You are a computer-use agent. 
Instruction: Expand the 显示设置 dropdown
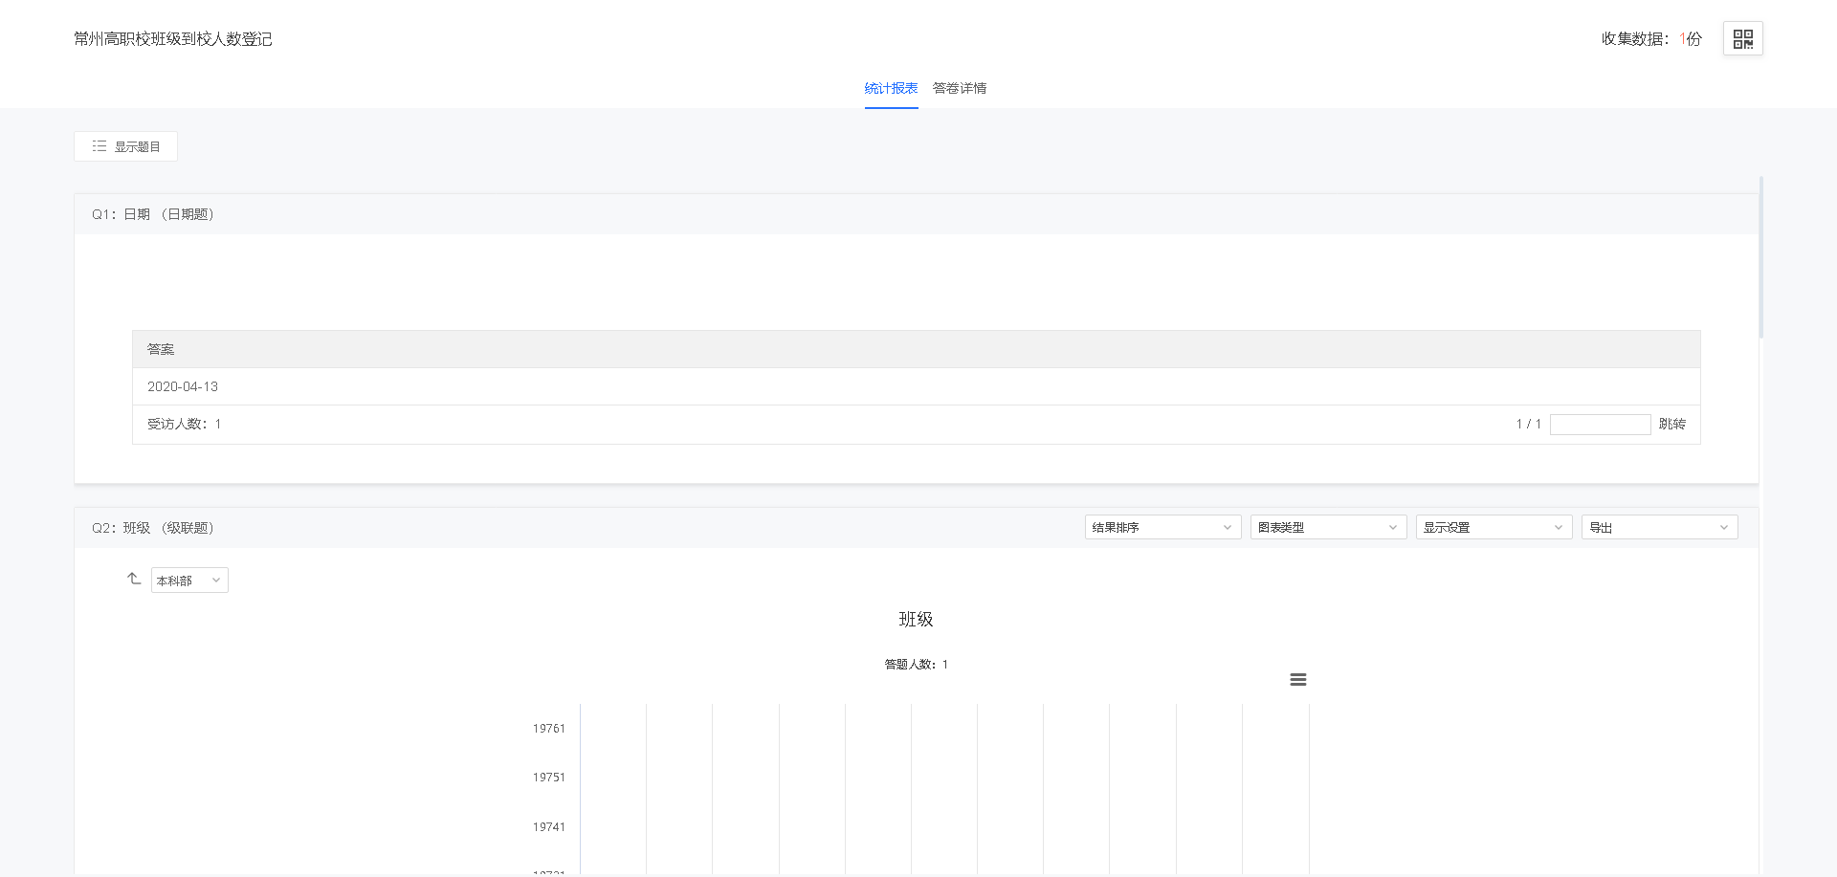click(1493, 527)
